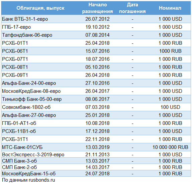Select redemption date dash in МТС-Банк-01СУБ row
The height and width of the screenshot is (183, 192).
coord(132,148)
